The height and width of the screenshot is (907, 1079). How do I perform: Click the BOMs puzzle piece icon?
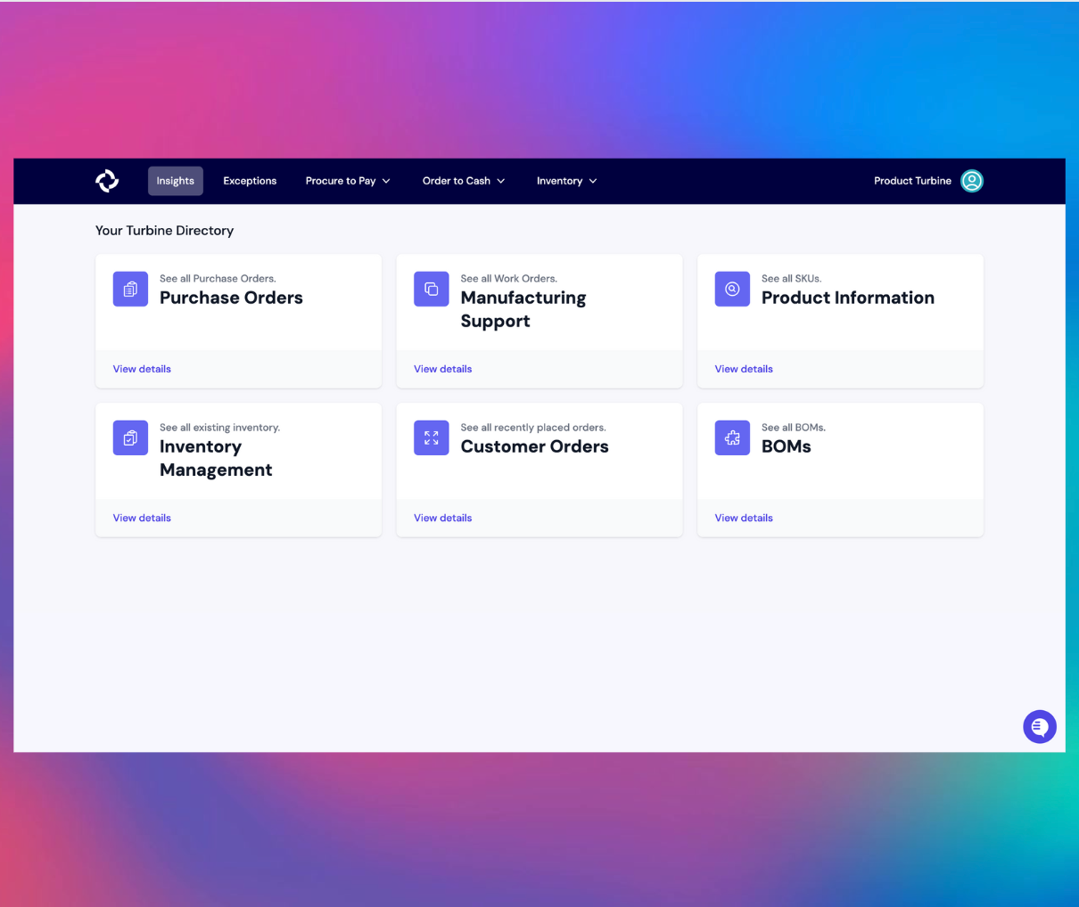coord(732,438)
